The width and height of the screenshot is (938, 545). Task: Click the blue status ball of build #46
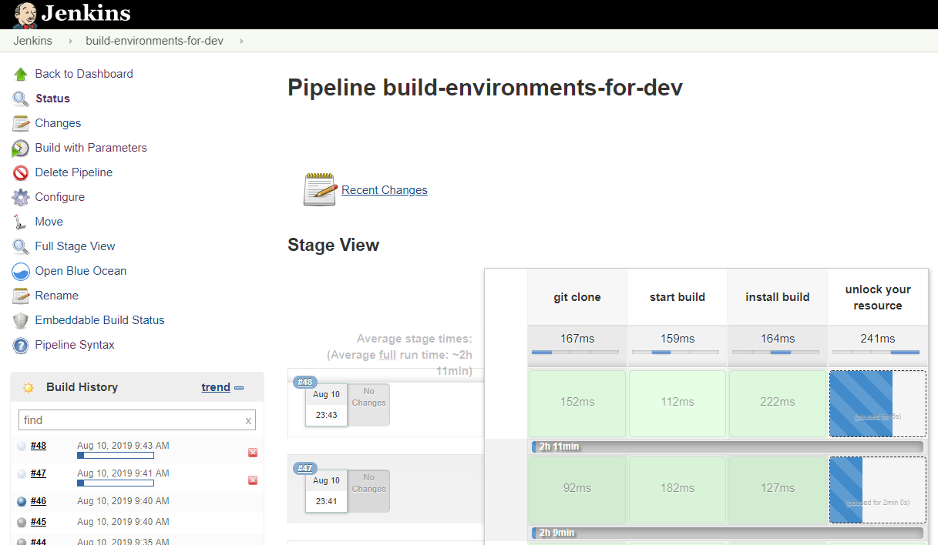(x=22, y=501)
